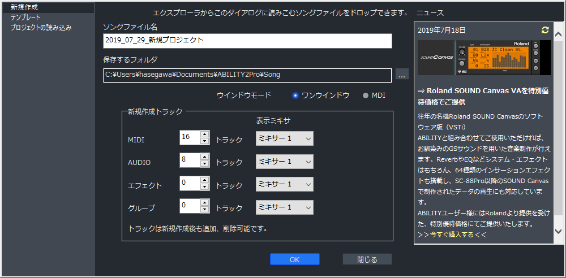Click the 今すぐ購入する link
The width and height of the screenshot is (566, 278).
tap(452, 234)
